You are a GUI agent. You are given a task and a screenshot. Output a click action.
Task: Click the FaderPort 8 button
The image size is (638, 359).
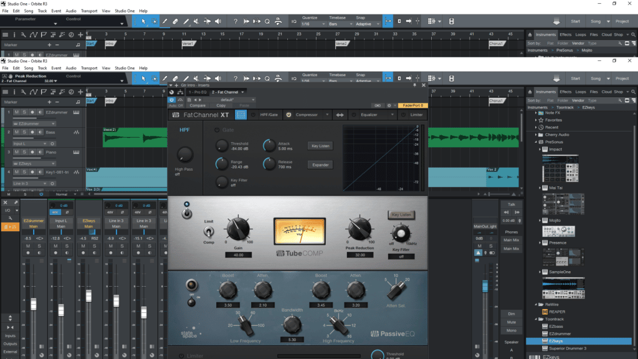(x=412, y=105)
